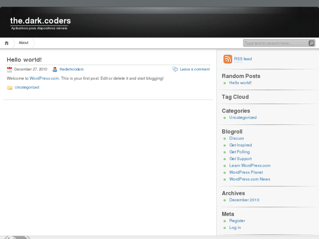Focus the search text field
The width and height of the screenshot is (319, 239).
coord(276,43)
